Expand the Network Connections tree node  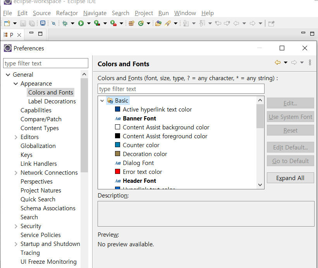pyautogui.click(x=16, y=173)
